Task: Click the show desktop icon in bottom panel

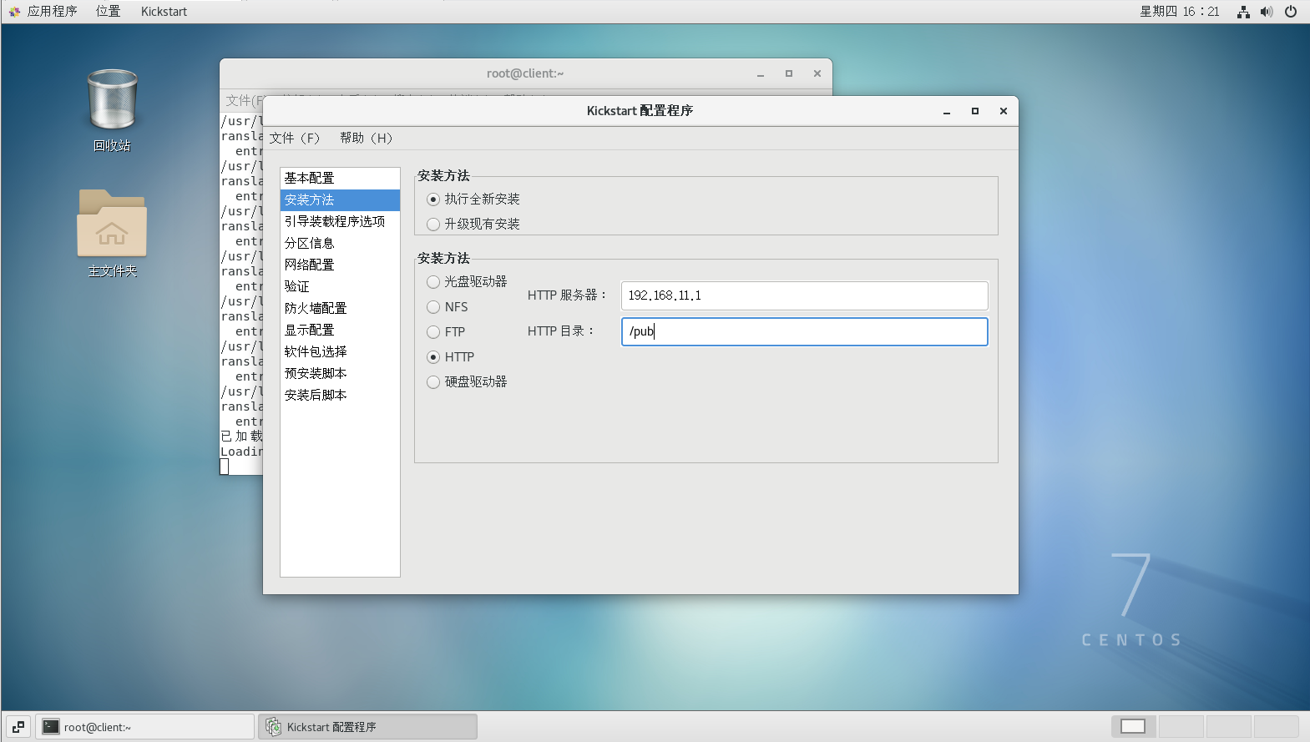Action: 18,727
